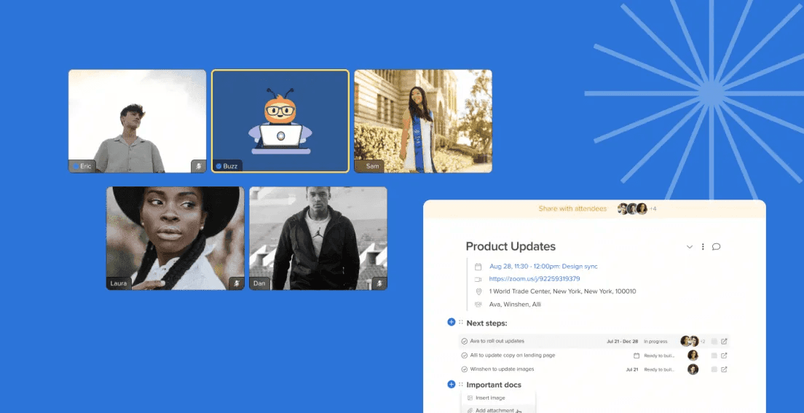The image size is (804, 413).
Task: Open the Design sync event link
Action: [x=543, y=267]
